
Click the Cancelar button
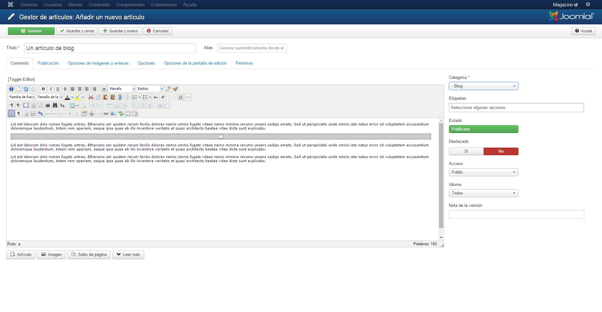(x=158, y=31)
